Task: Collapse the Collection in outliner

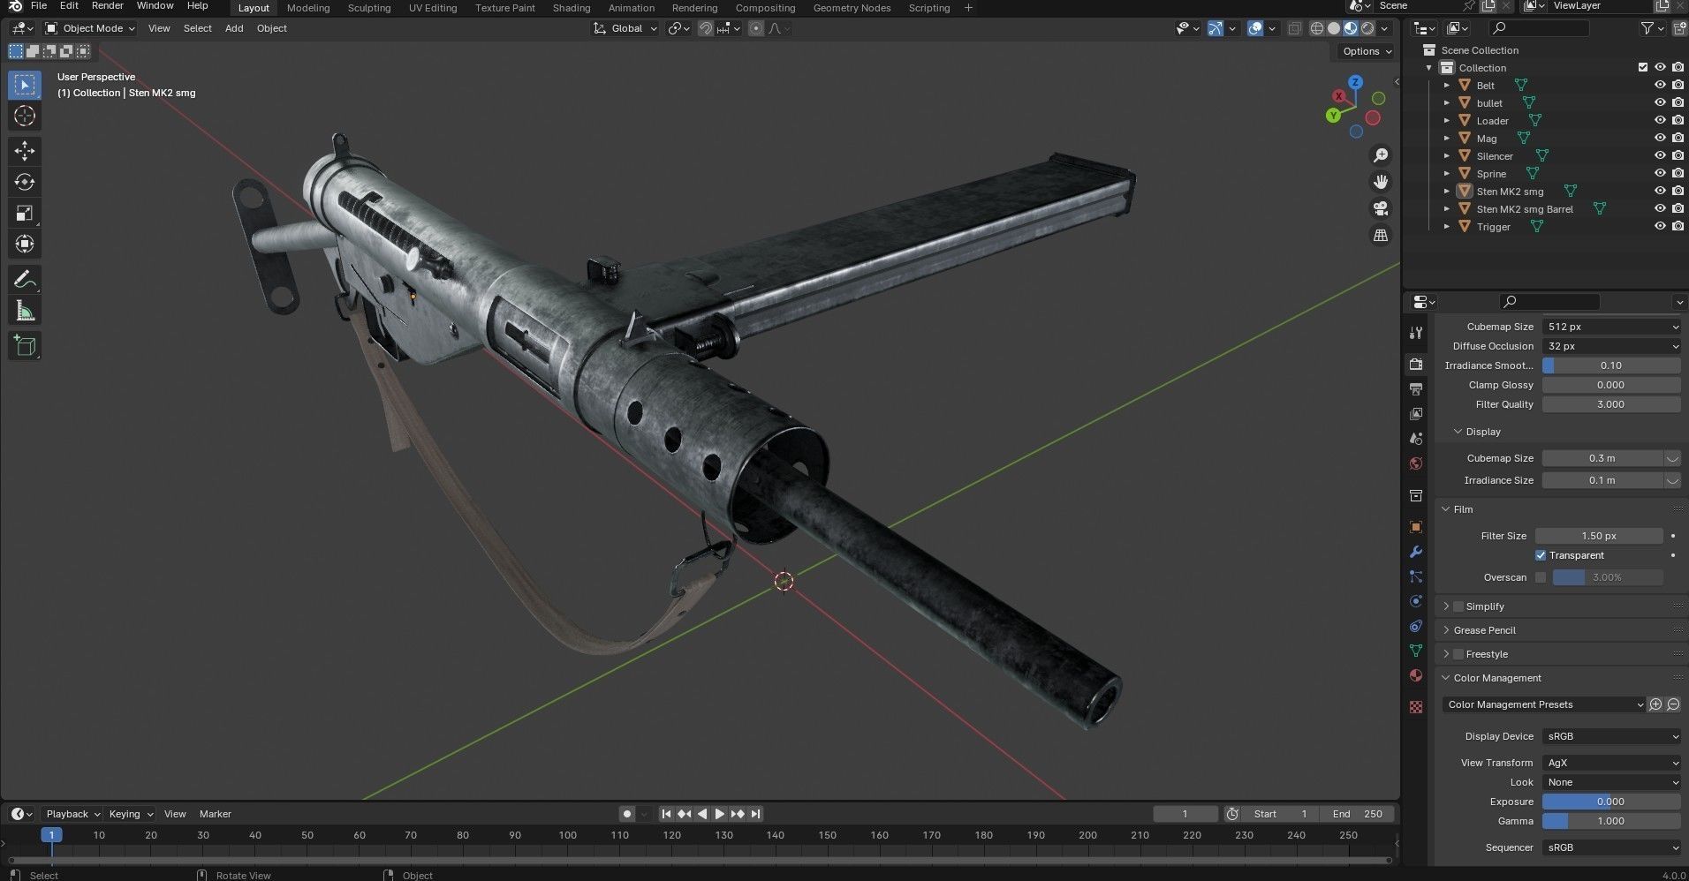Action: pos(1429,68)
